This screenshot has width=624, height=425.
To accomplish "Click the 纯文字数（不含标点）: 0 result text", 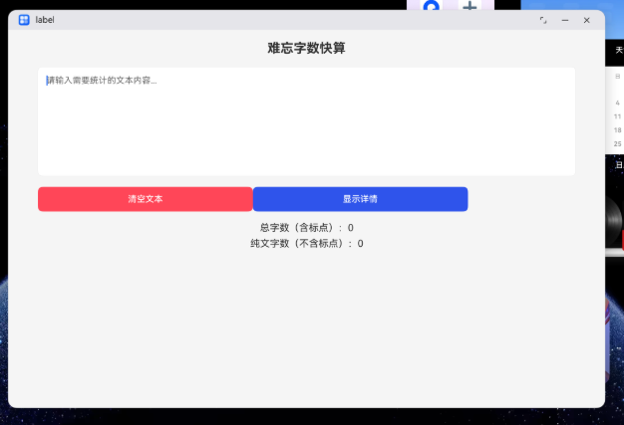I will 306,244.
